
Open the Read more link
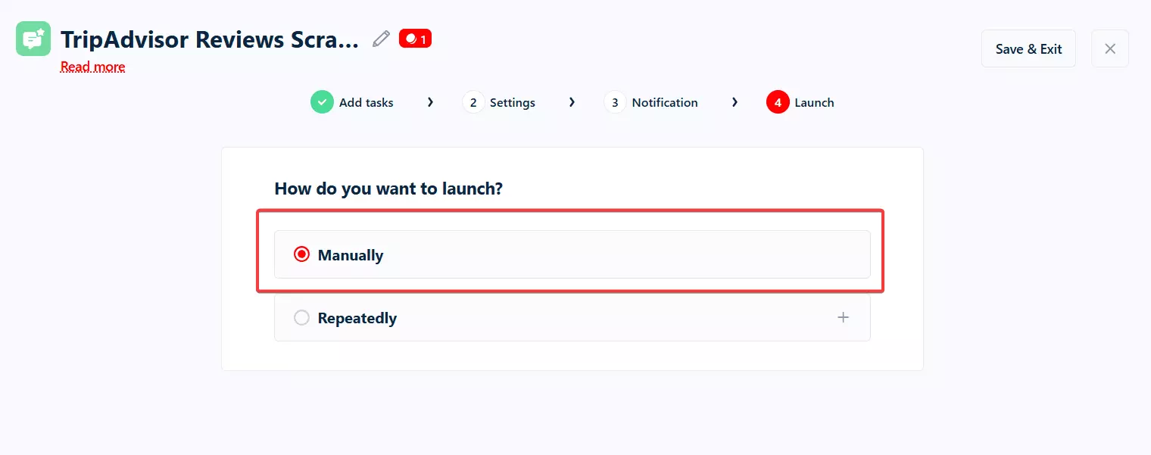click(92, 67)
